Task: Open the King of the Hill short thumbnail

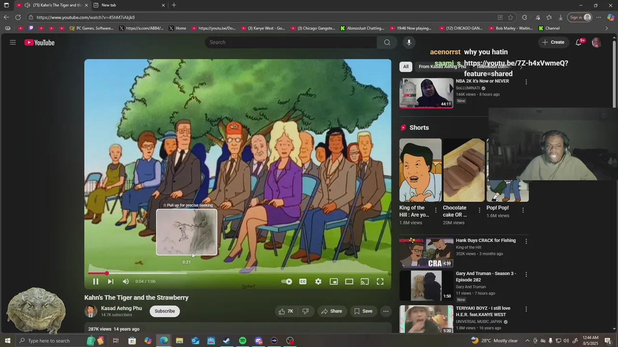Action: pos(420,170)
